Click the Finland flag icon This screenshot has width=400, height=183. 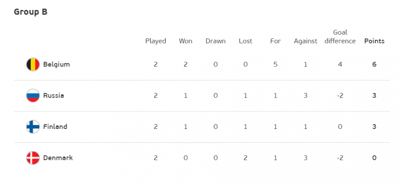33,127
